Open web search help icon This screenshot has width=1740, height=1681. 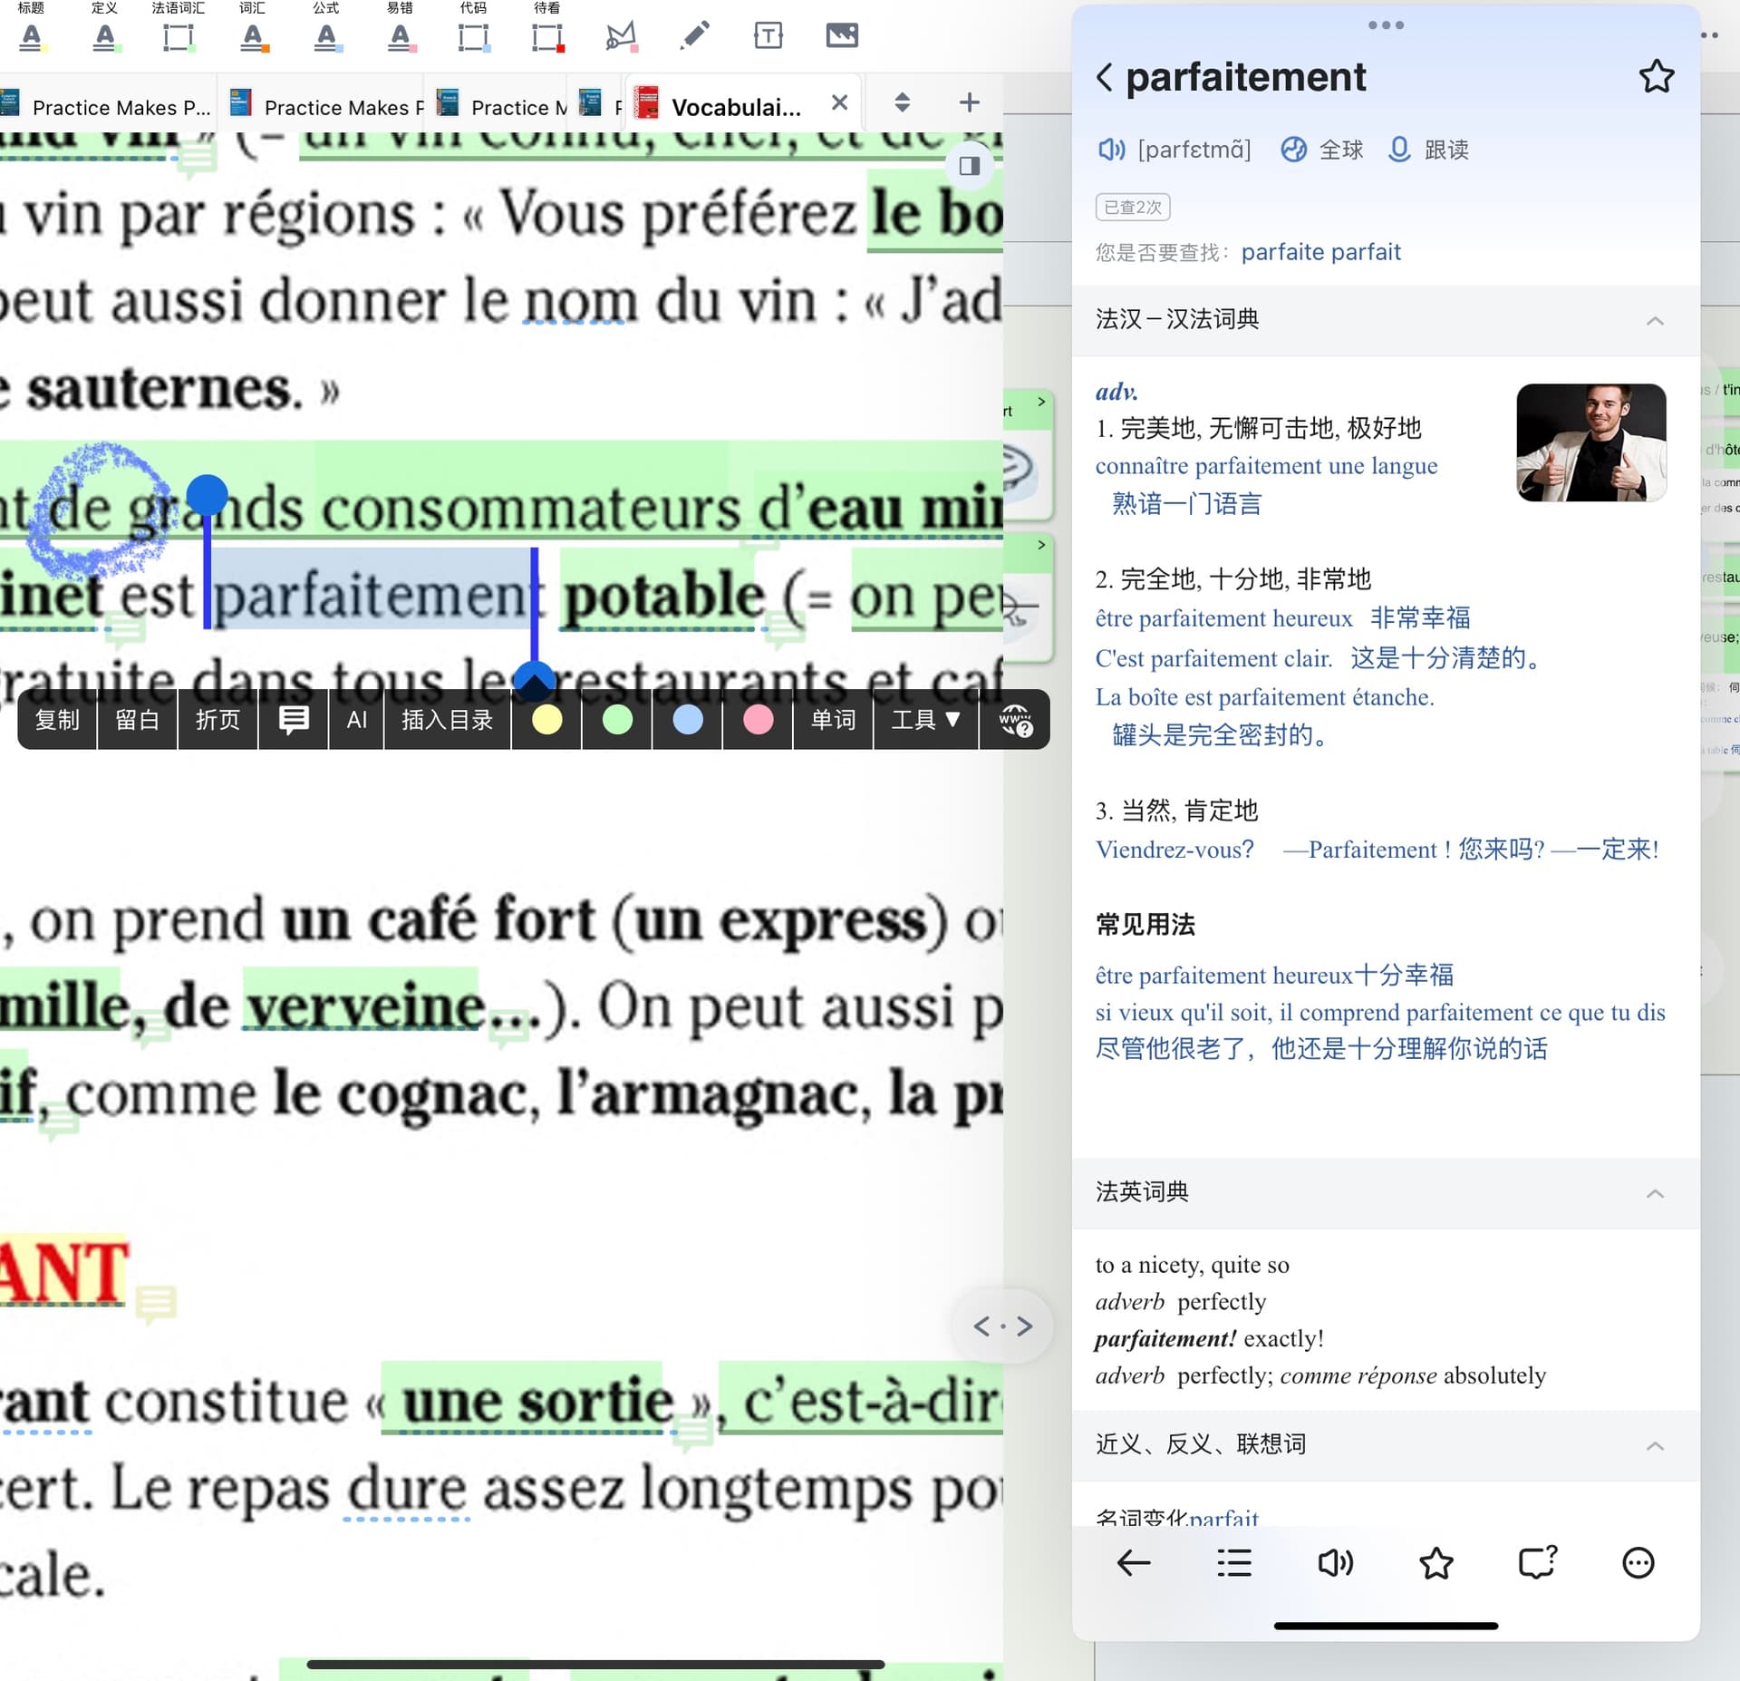[x=1016, y=720]
